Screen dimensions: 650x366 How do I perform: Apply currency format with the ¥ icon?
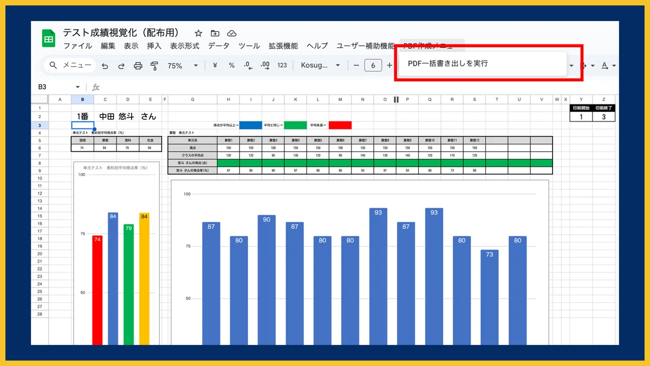click(215, 65)
